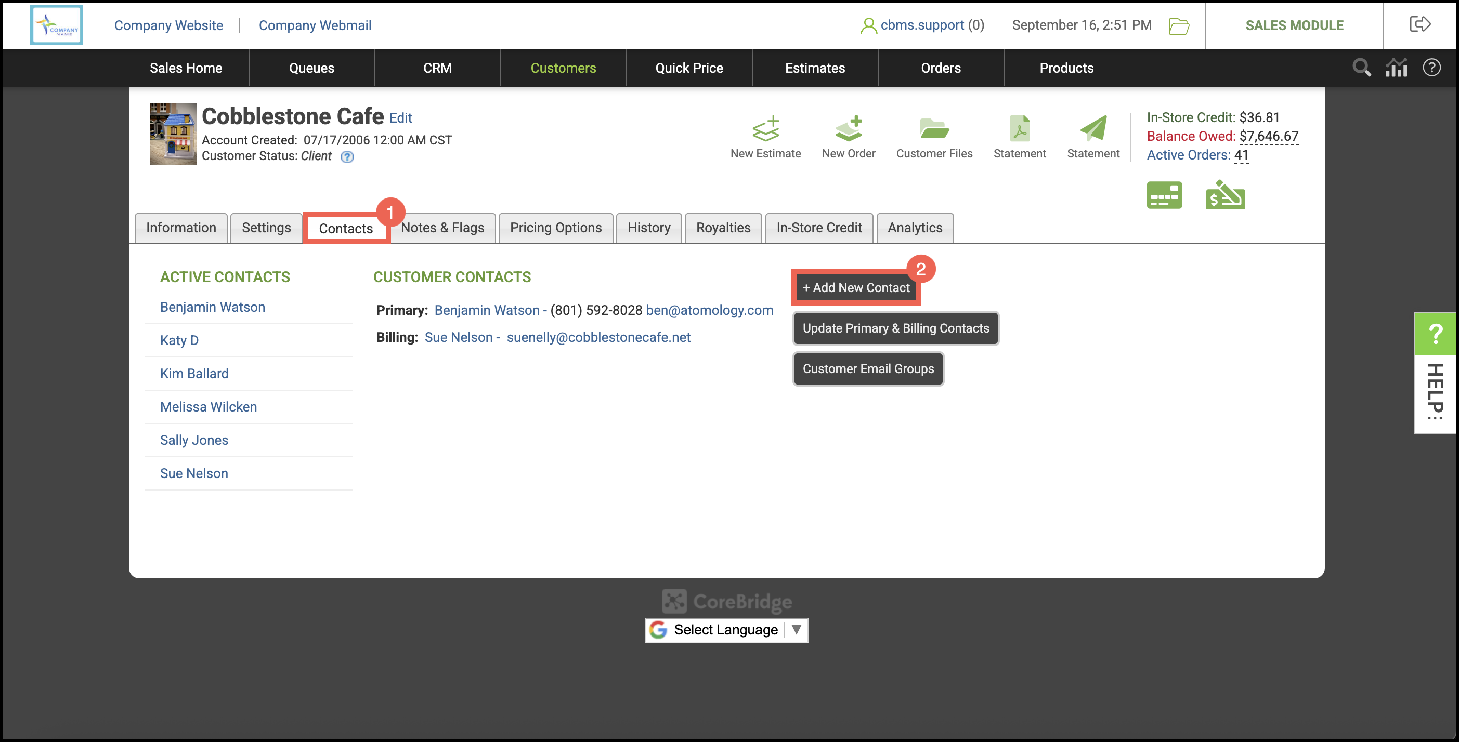1459x742 pixels.
Task: Click the Customer Status help question icon
Action: (x=347, y=157)
